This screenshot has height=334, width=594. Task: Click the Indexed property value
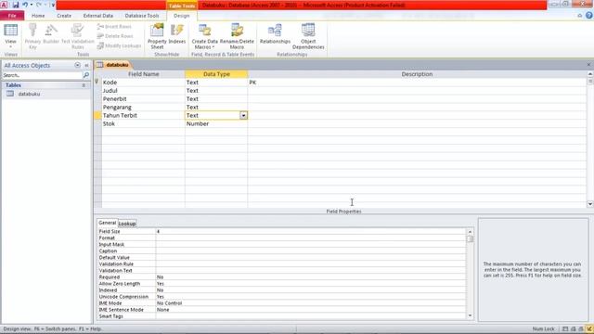pos(311,290)
